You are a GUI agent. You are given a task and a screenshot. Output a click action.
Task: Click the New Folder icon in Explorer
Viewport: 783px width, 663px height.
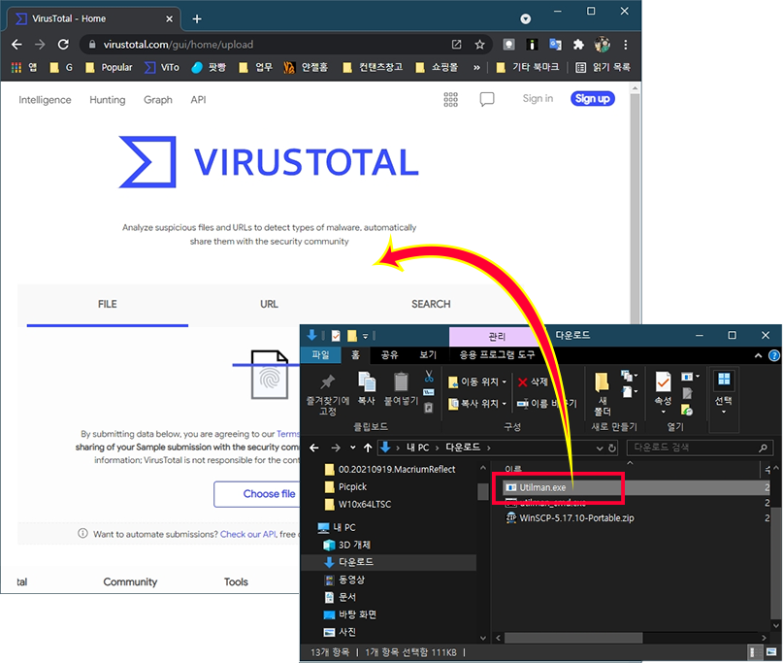602,382
